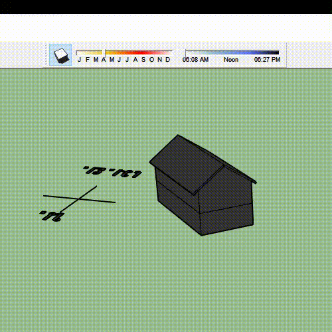
Task: Click the 06:27 PM sunset label
Action: (267, 60)
